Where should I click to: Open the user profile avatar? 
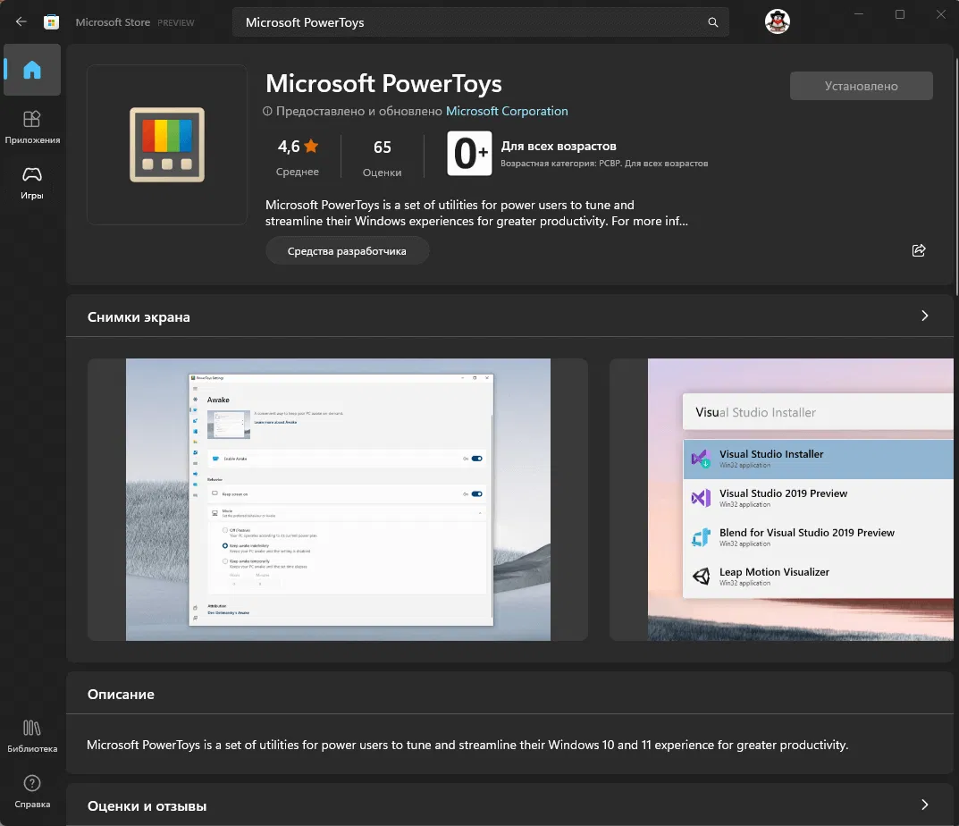777,21
